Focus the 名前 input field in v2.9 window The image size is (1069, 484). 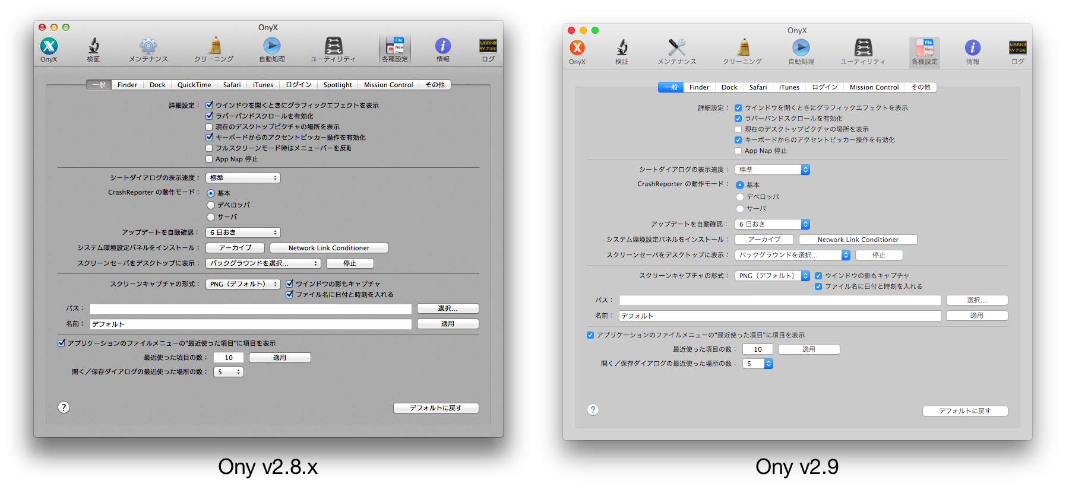(x=780, y=316)
